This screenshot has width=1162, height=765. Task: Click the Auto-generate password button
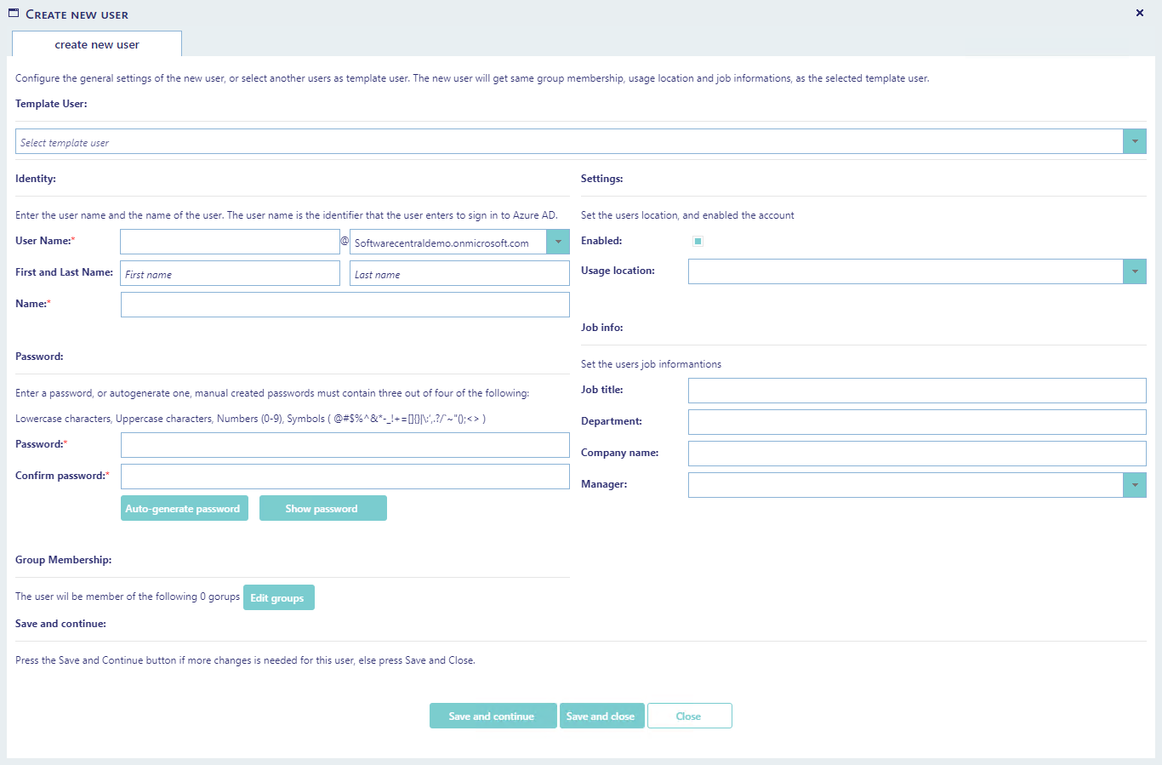(185, 508)
